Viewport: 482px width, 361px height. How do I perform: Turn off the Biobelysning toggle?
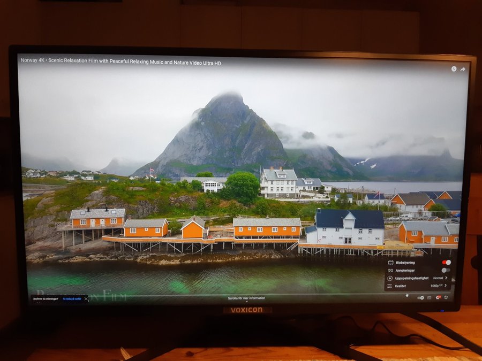(x=446, y=263)
